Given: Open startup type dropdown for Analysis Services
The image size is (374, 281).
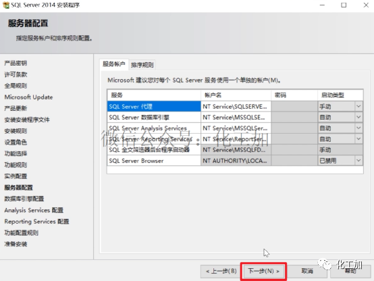Looking at the screenshot, I should point(358,128).
